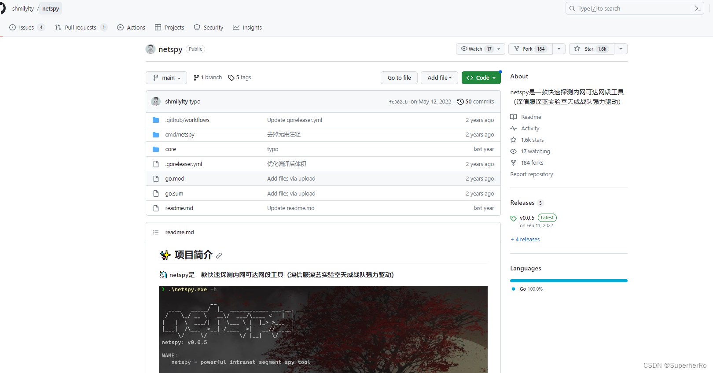View the 1 branch link
The height and width of the screenshot is (373, 713).
[x=208, y=78]
